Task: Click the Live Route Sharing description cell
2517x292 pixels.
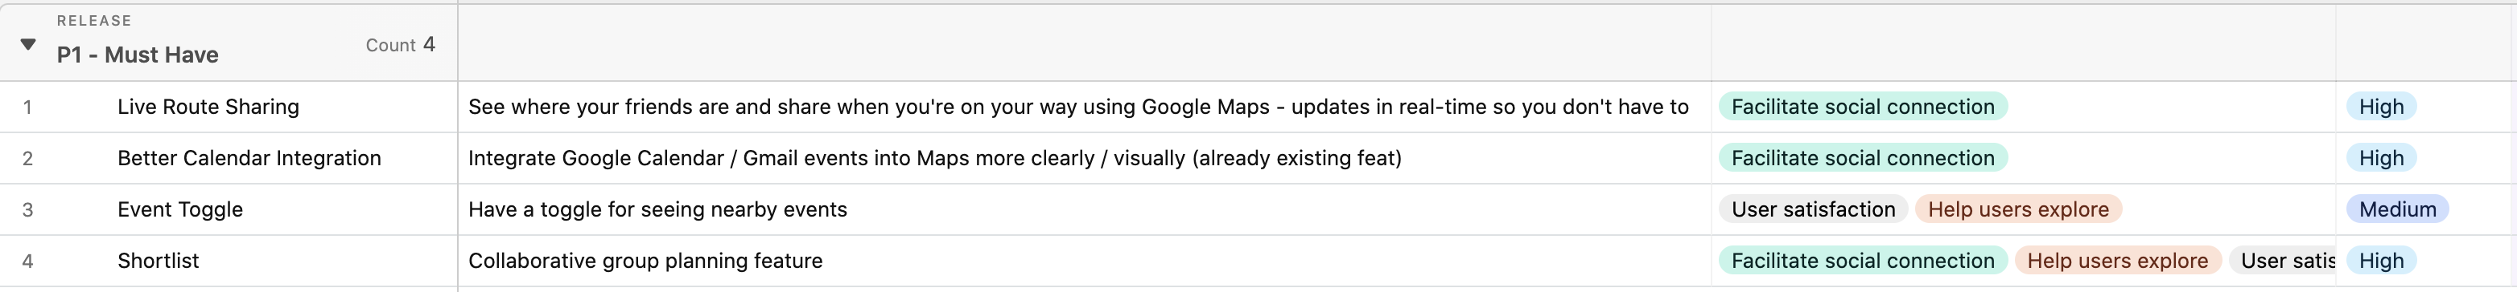Action: coord(1085,107)
